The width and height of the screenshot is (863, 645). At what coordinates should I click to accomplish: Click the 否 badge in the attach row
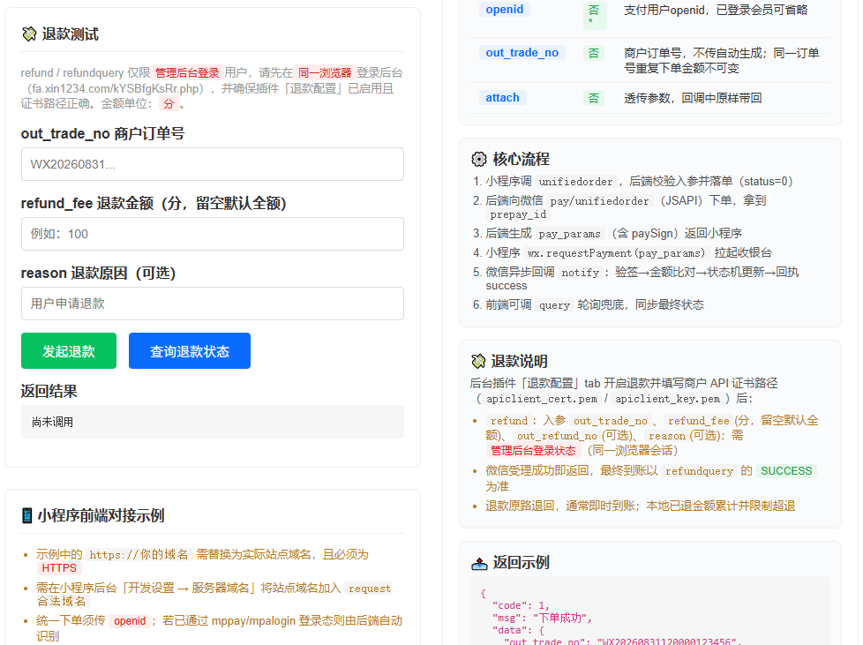[594, 98]
